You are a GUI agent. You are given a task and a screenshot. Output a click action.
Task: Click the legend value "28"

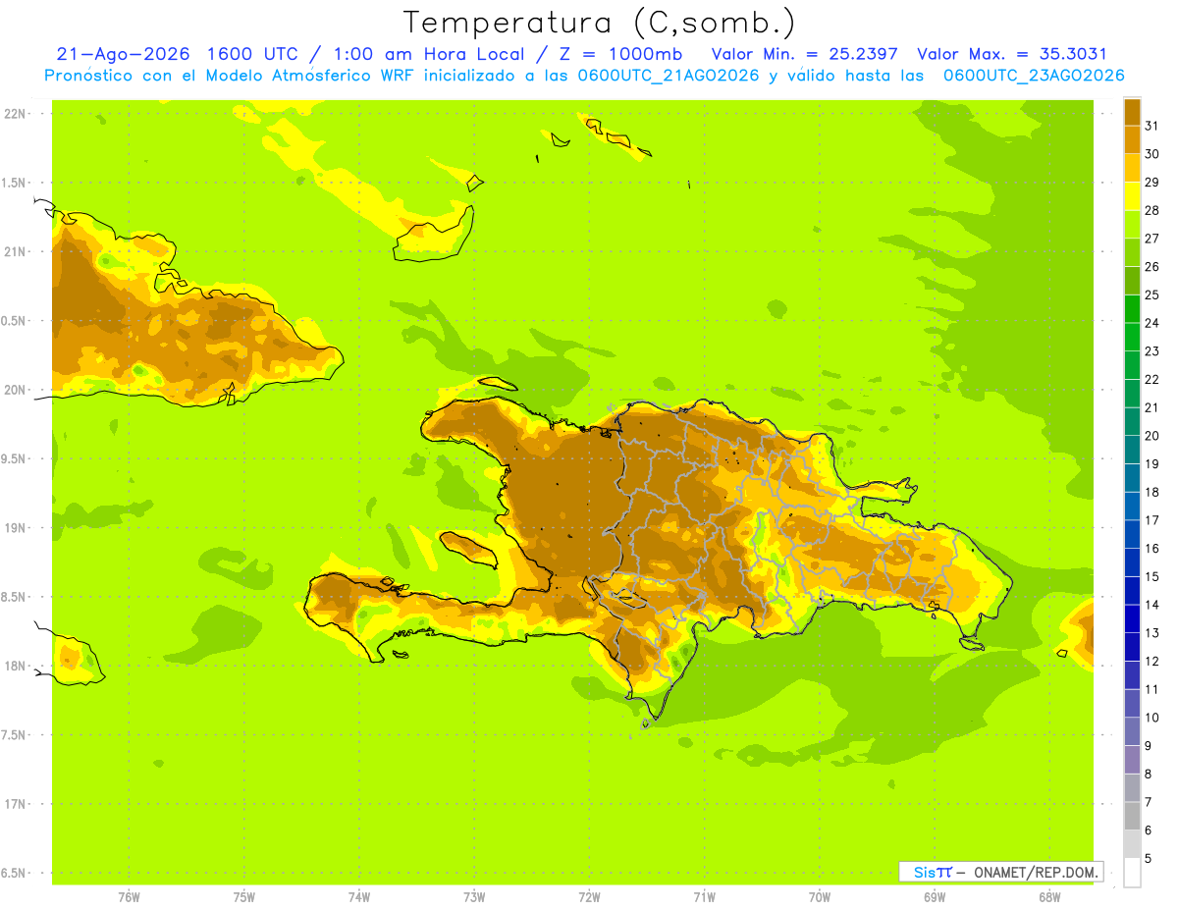[1152, 210]
